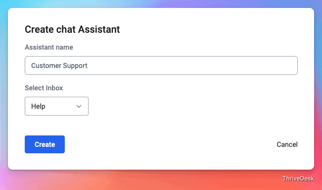
Task: Click the Select Inbox label
Action: pos(44,88)
